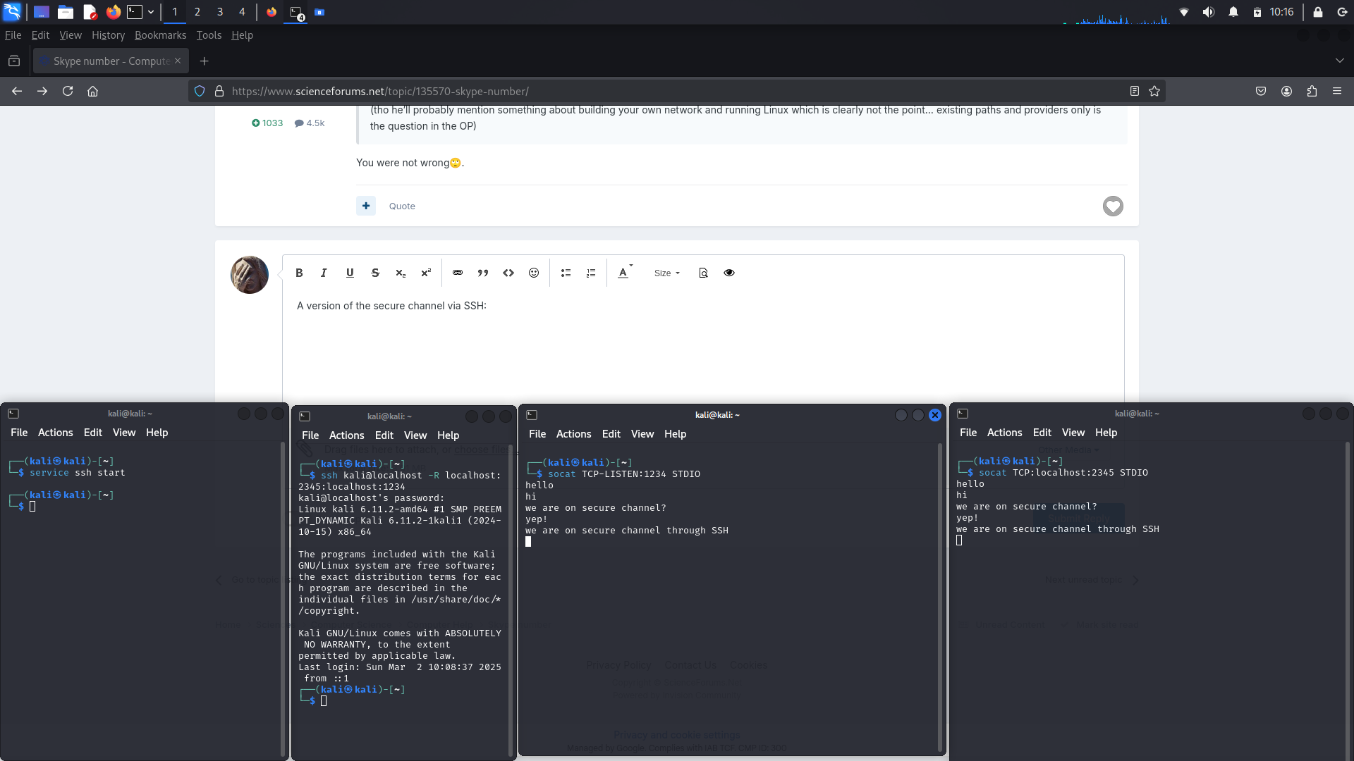
Task: Toggle subscript formatting
Action: pos(401,273)
